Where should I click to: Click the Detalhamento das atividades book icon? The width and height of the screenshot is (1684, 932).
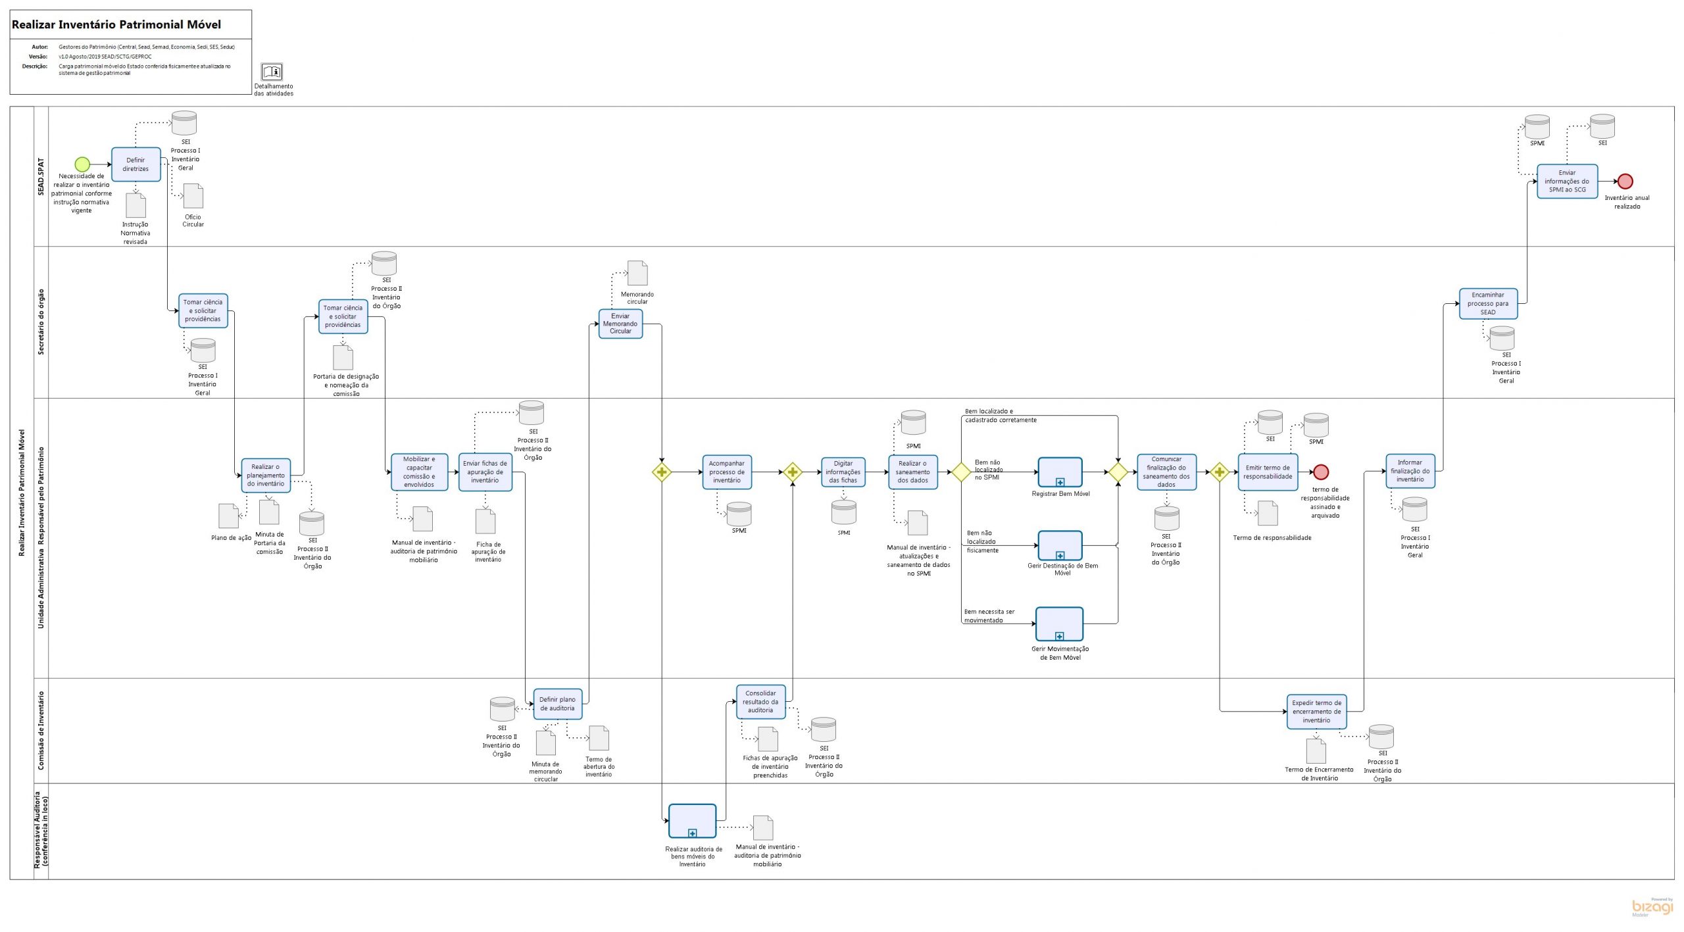pyautogui.click(x=272, y=72)
